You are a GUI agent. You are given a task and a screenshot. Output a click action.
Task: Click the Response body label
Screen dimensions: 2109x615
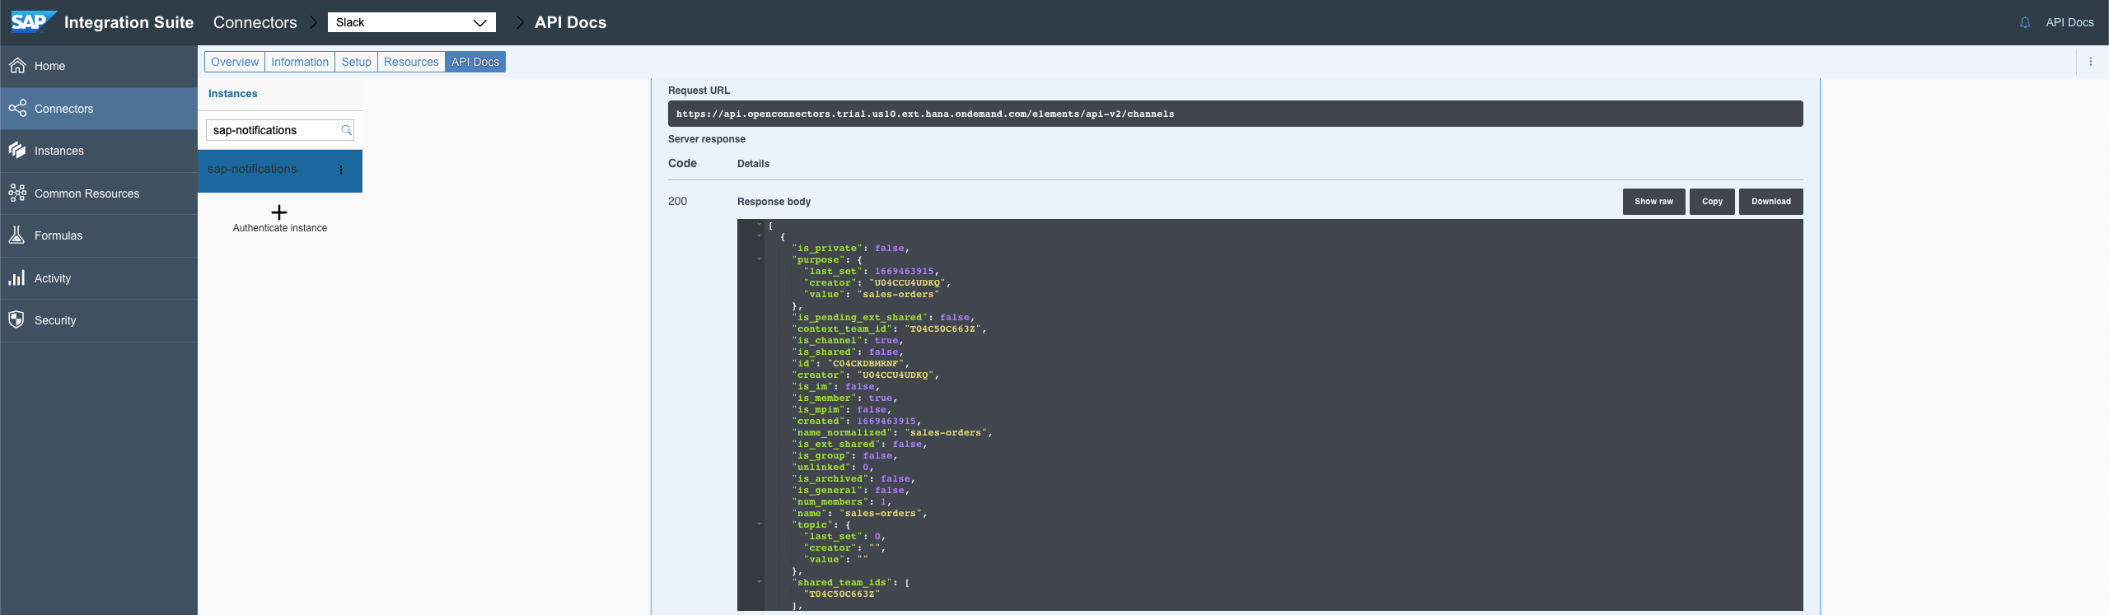click(x=774, y=202)
